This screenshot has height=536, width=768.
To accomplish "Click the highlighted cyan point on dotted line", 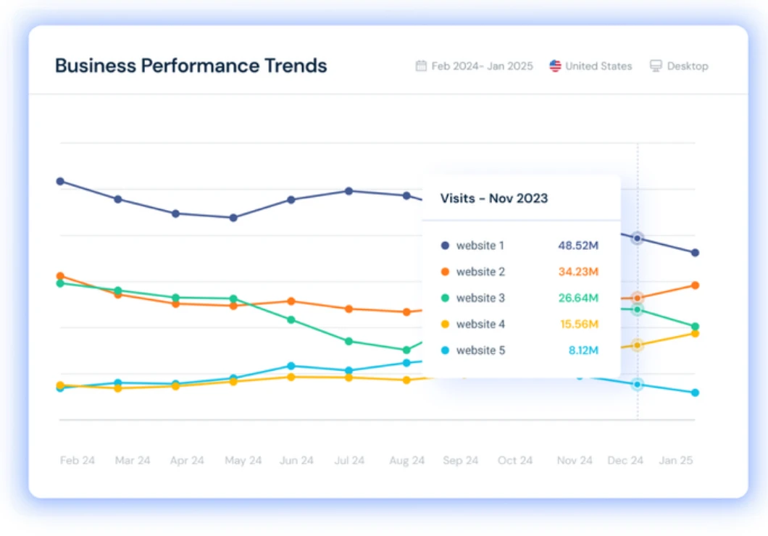I will click(x=638, y=385).
